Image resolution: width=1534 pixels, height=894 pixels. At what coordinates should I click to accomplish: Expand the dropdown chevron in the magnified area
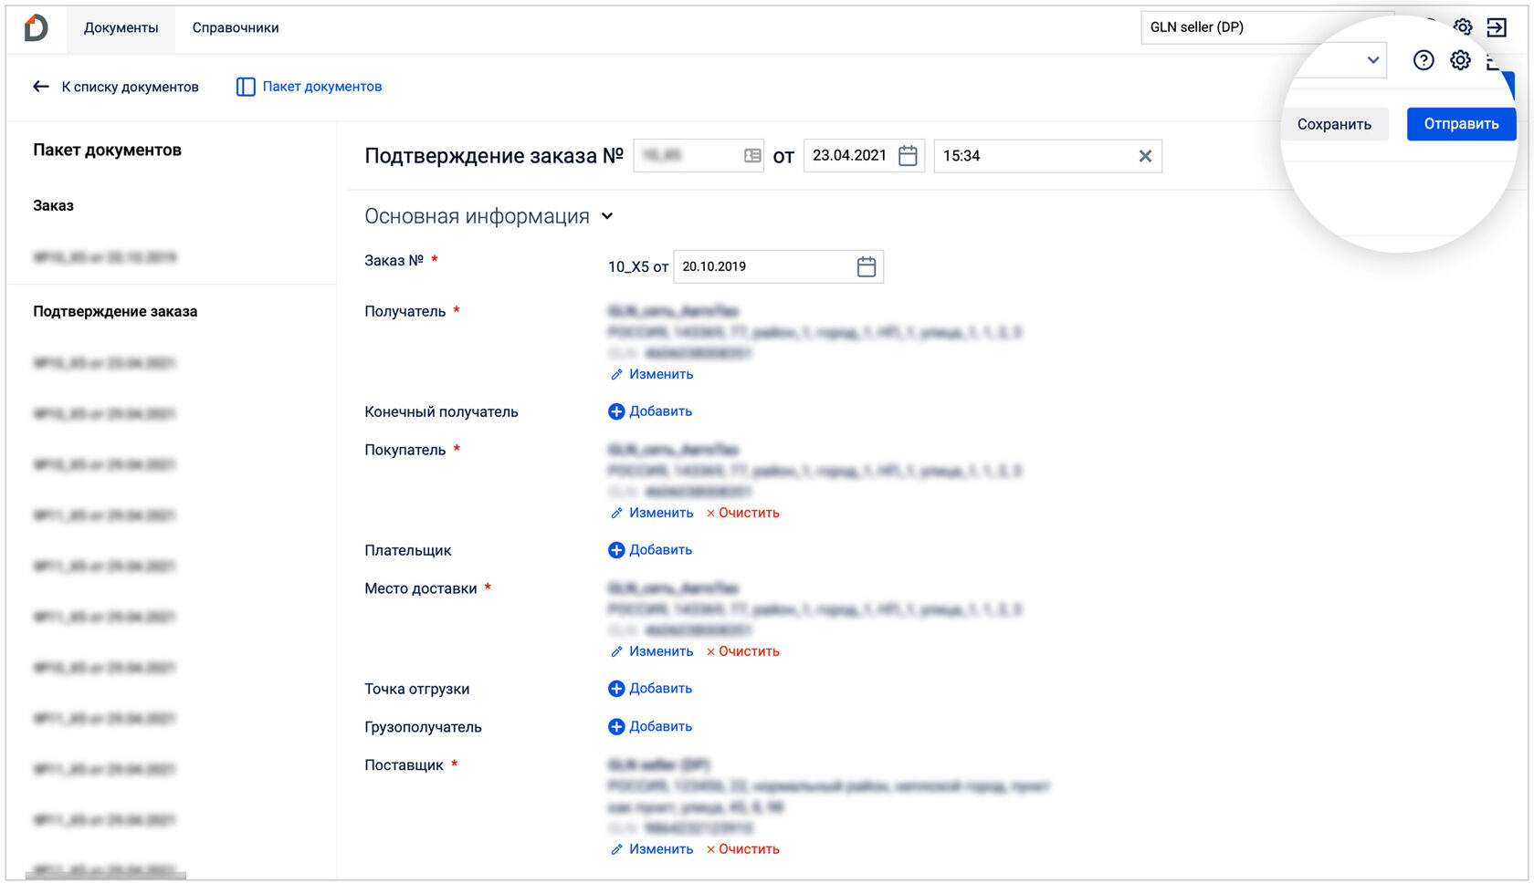(1372, 60)
